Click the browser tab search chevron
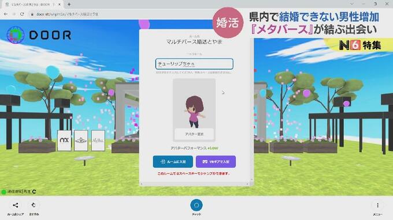The height and width of the screenshot is (220, 393). [x=352, y=4]
